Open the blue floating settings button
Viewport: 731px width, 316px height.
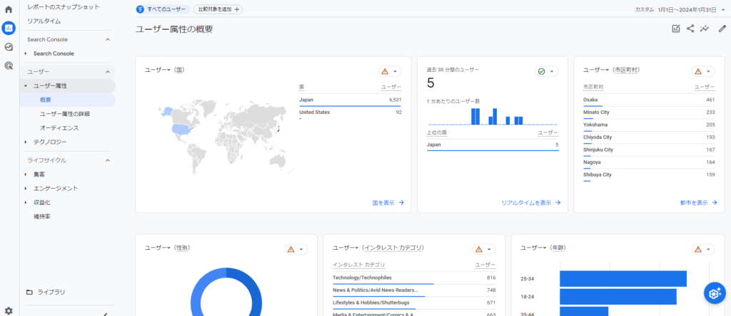714,293
